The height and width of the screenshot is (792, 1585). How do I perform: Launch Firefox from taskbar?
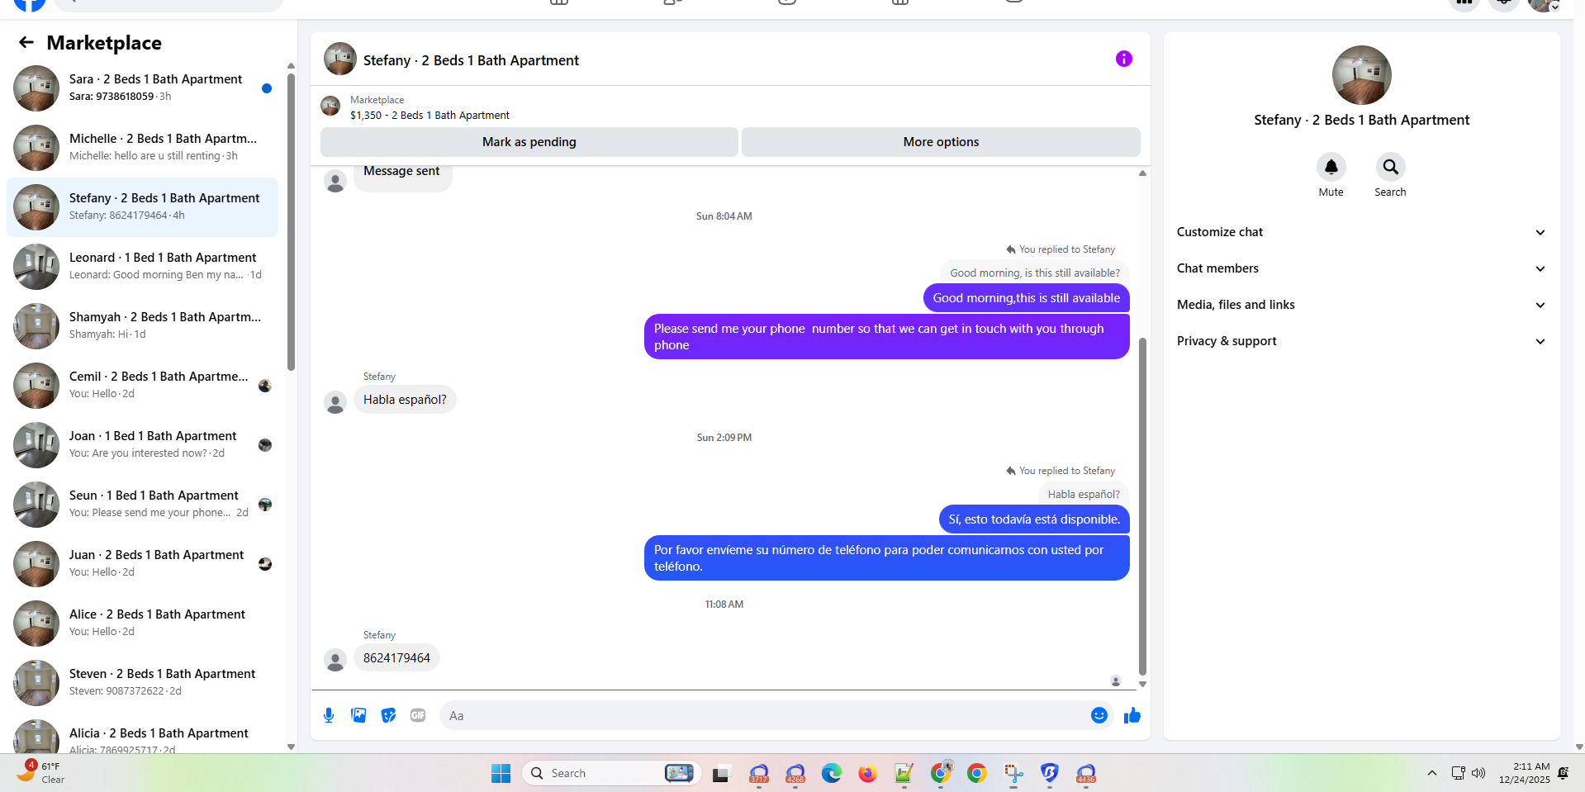[867, 773]
